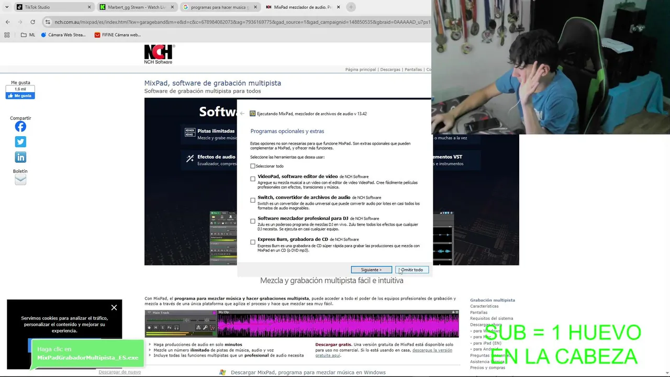Switch to the Google search results tab
The height and width of the screenshot is (377, 670).
(220, 7)
